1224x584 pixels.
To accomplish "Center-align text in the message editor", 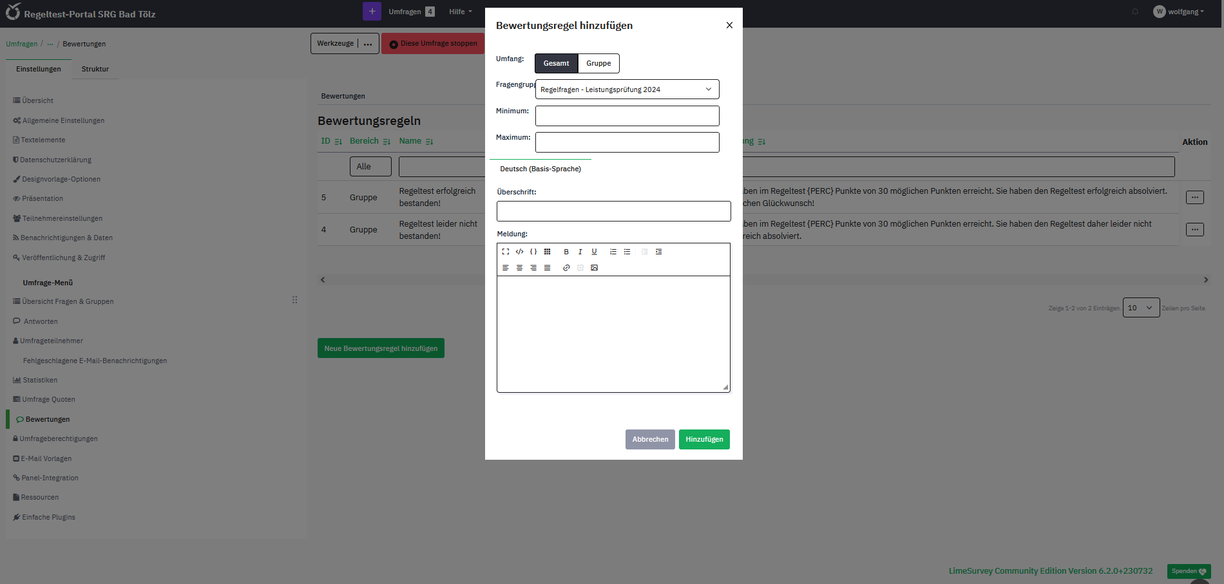I will pos(519,268).
